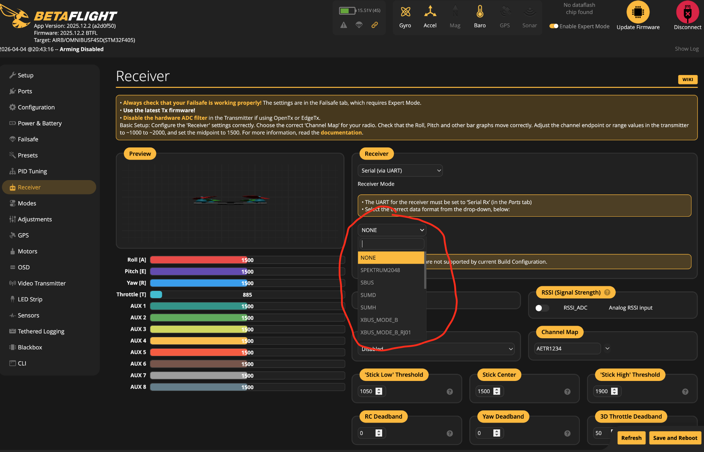Click the AUX 4 channel bar
The height and width of the screenshot is (452, 704).
pos(247,341)
